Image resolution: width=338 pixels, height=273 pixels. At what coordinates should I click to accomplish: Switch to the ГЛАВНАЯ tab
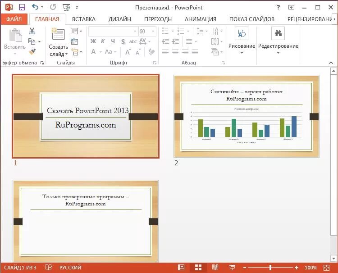[x=47, y=19]
